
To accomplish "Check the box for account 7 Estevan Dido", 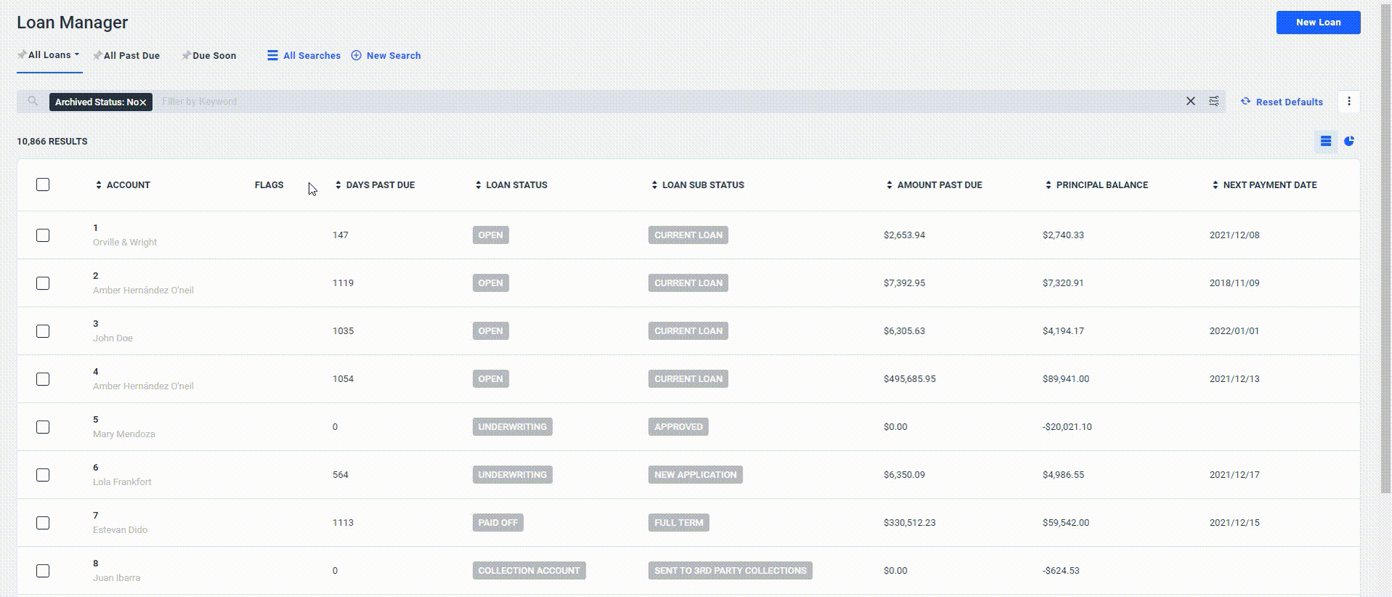I will click(x=43, y=523).
